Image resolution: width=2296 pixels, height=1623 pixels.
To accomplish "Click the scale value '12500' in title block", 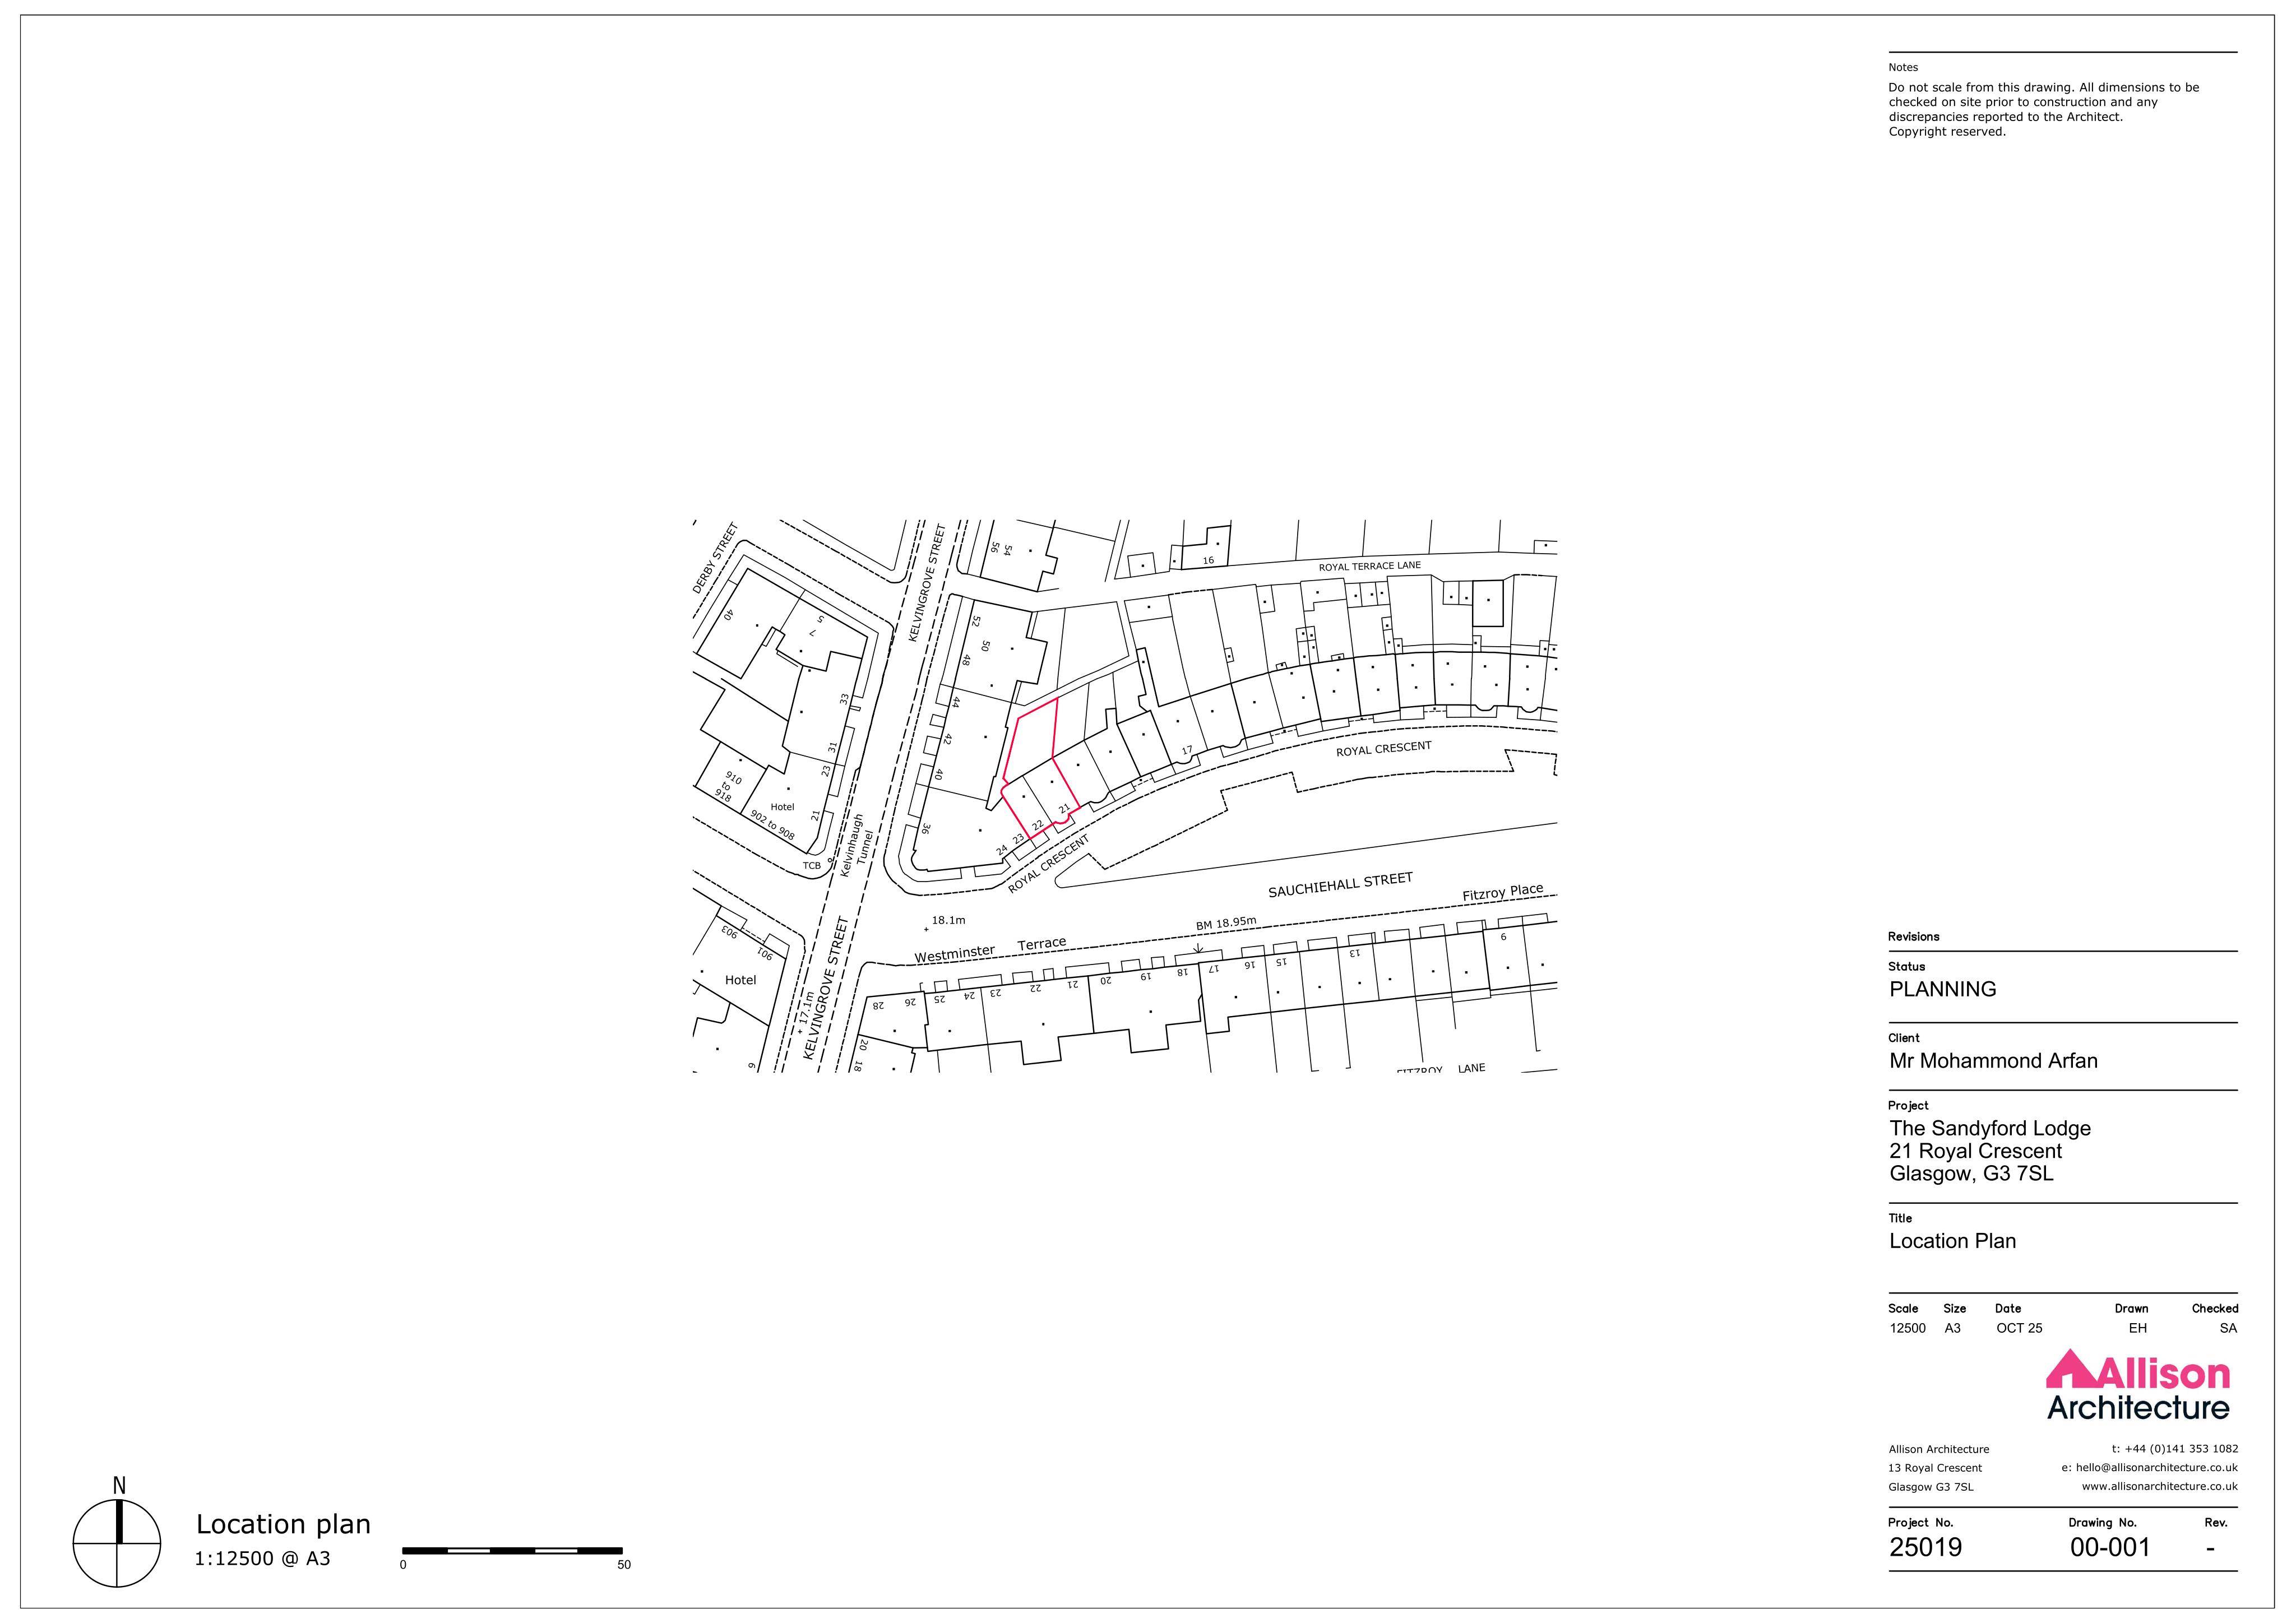I will [x=1907, y=1329].
